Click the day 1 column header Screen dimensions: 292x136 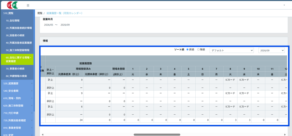pyautogui.click(x=133, y=69)
